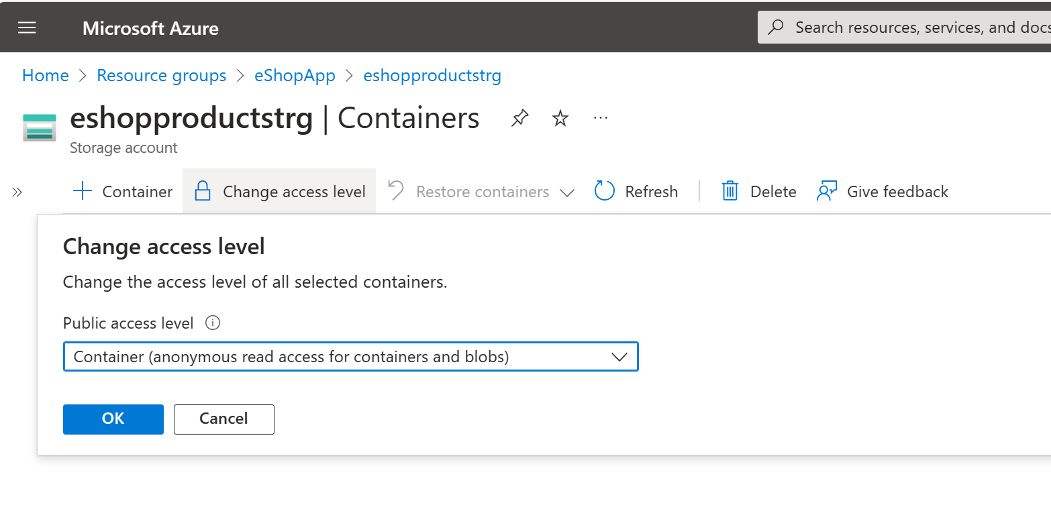Open Give feedback
Image resolution: width=1051 pixels, height=505 pixels.
pos(883,192)
